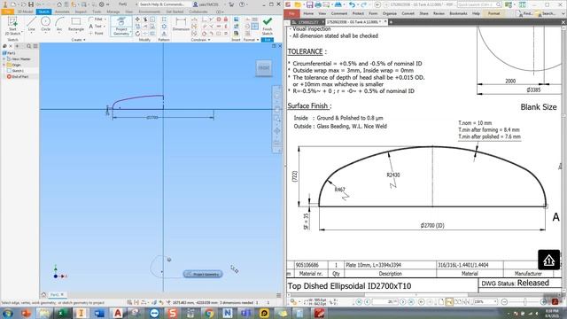Click the Search button in PDF editor
This screenshot has height=319, width=567.
[x=546, y=13]
